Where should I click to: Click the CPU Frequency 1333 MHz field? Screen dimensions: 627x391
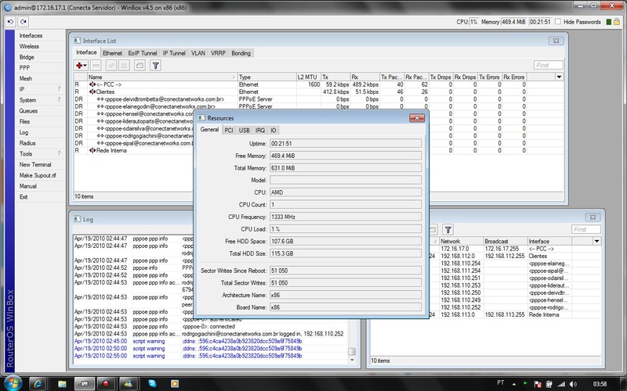(346, 217)
